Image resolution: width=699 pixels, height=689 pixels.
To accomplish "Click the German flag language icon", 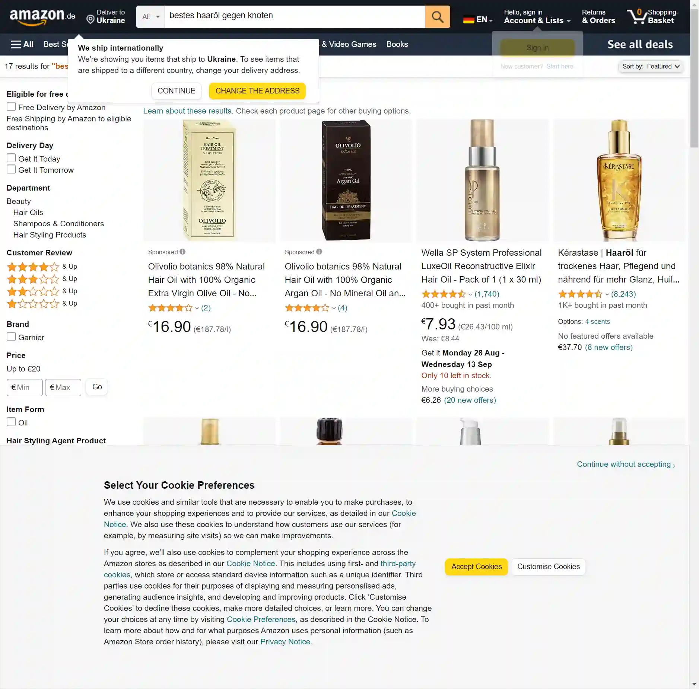I will [x=468, y=19].
